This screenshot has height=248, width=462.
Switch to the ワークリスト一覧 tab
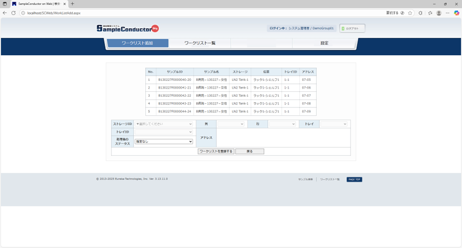(199, 43)
